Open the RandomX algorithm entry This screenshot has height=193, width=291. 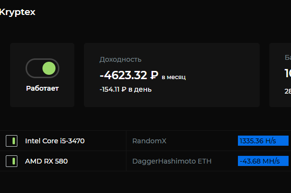149,141
